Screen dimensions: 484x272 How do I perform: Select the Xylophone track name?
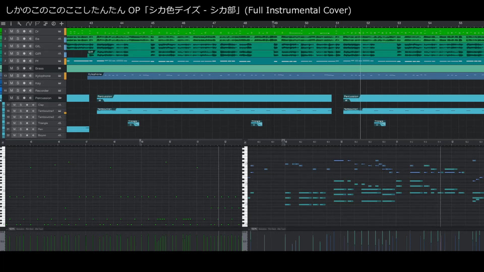[x=43, y=76]
